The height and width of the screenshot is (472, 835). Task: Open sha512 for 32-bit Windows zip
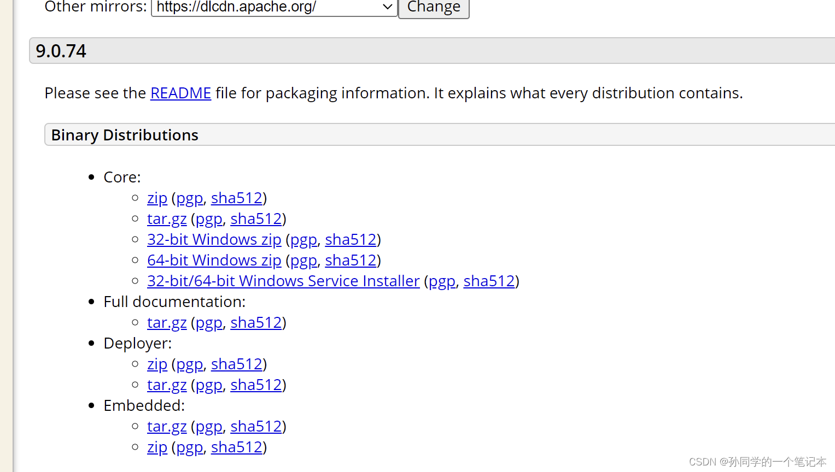click(351, 240)
